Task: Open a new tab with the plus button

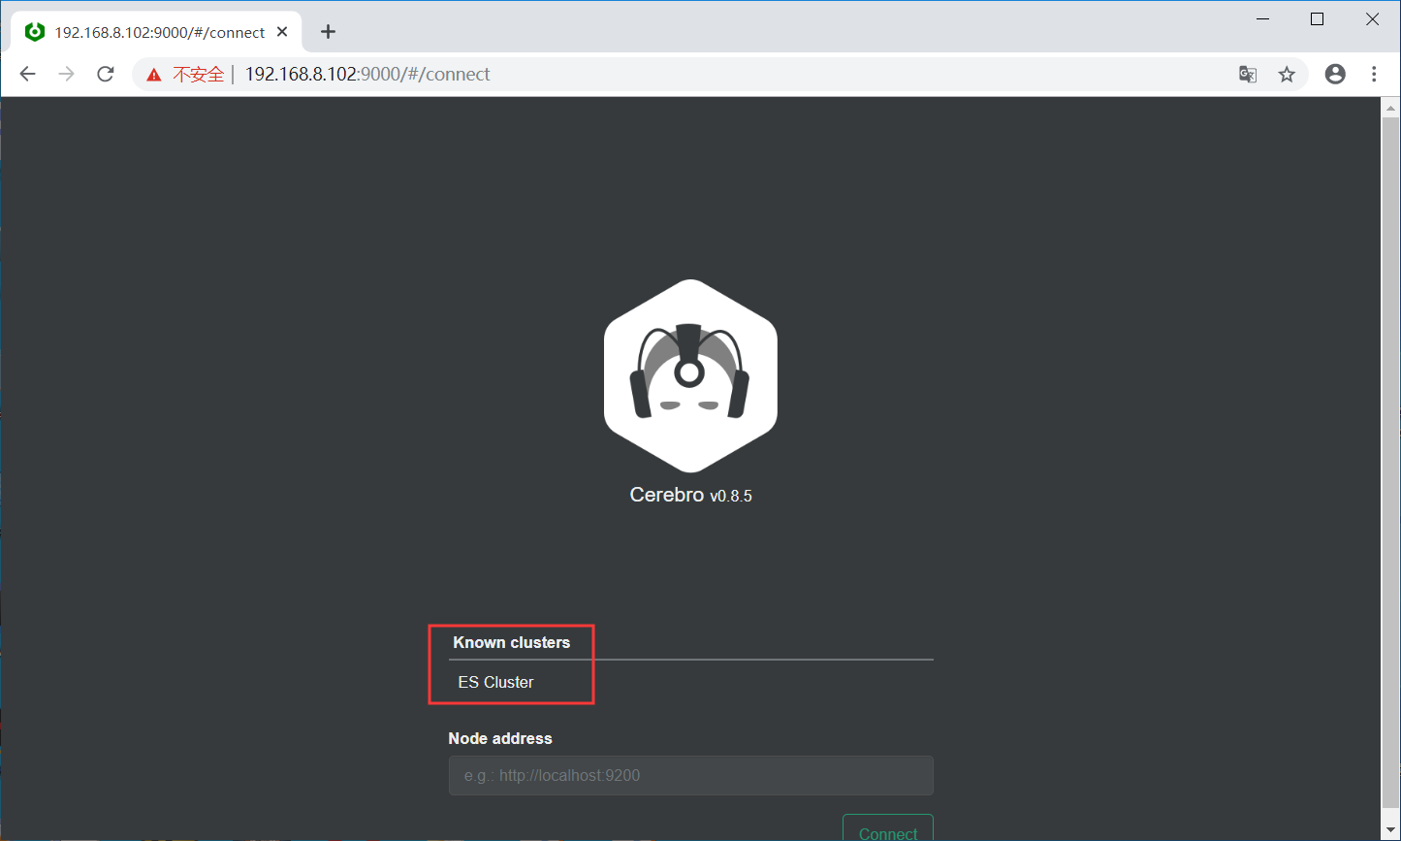Action: click(x=328, y=31)
